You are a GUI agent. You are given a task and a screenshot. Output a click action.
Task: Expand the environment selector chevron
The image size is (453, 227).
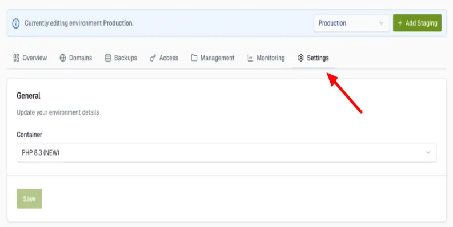click(382, 23)
